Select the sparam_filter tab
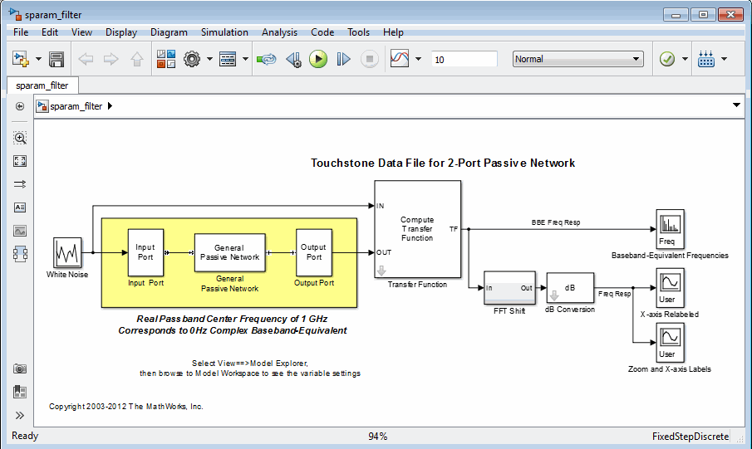The image size is (752, 449). (x=42, y=85)
